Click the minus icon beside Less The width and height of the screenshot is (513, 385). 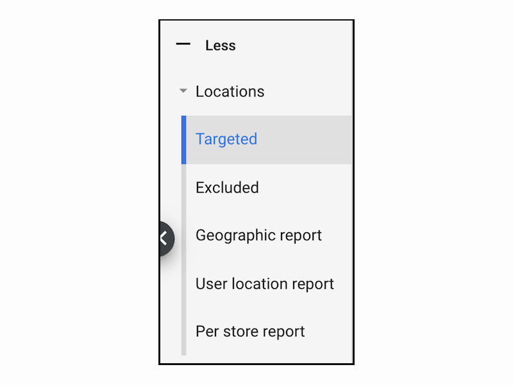(183, 45)
